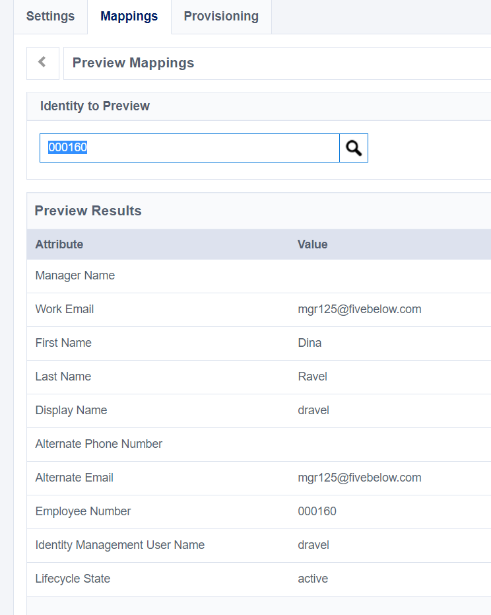Select the Manager Name attribute row
Screen dimensions: 491x615
tap(75, 275)
